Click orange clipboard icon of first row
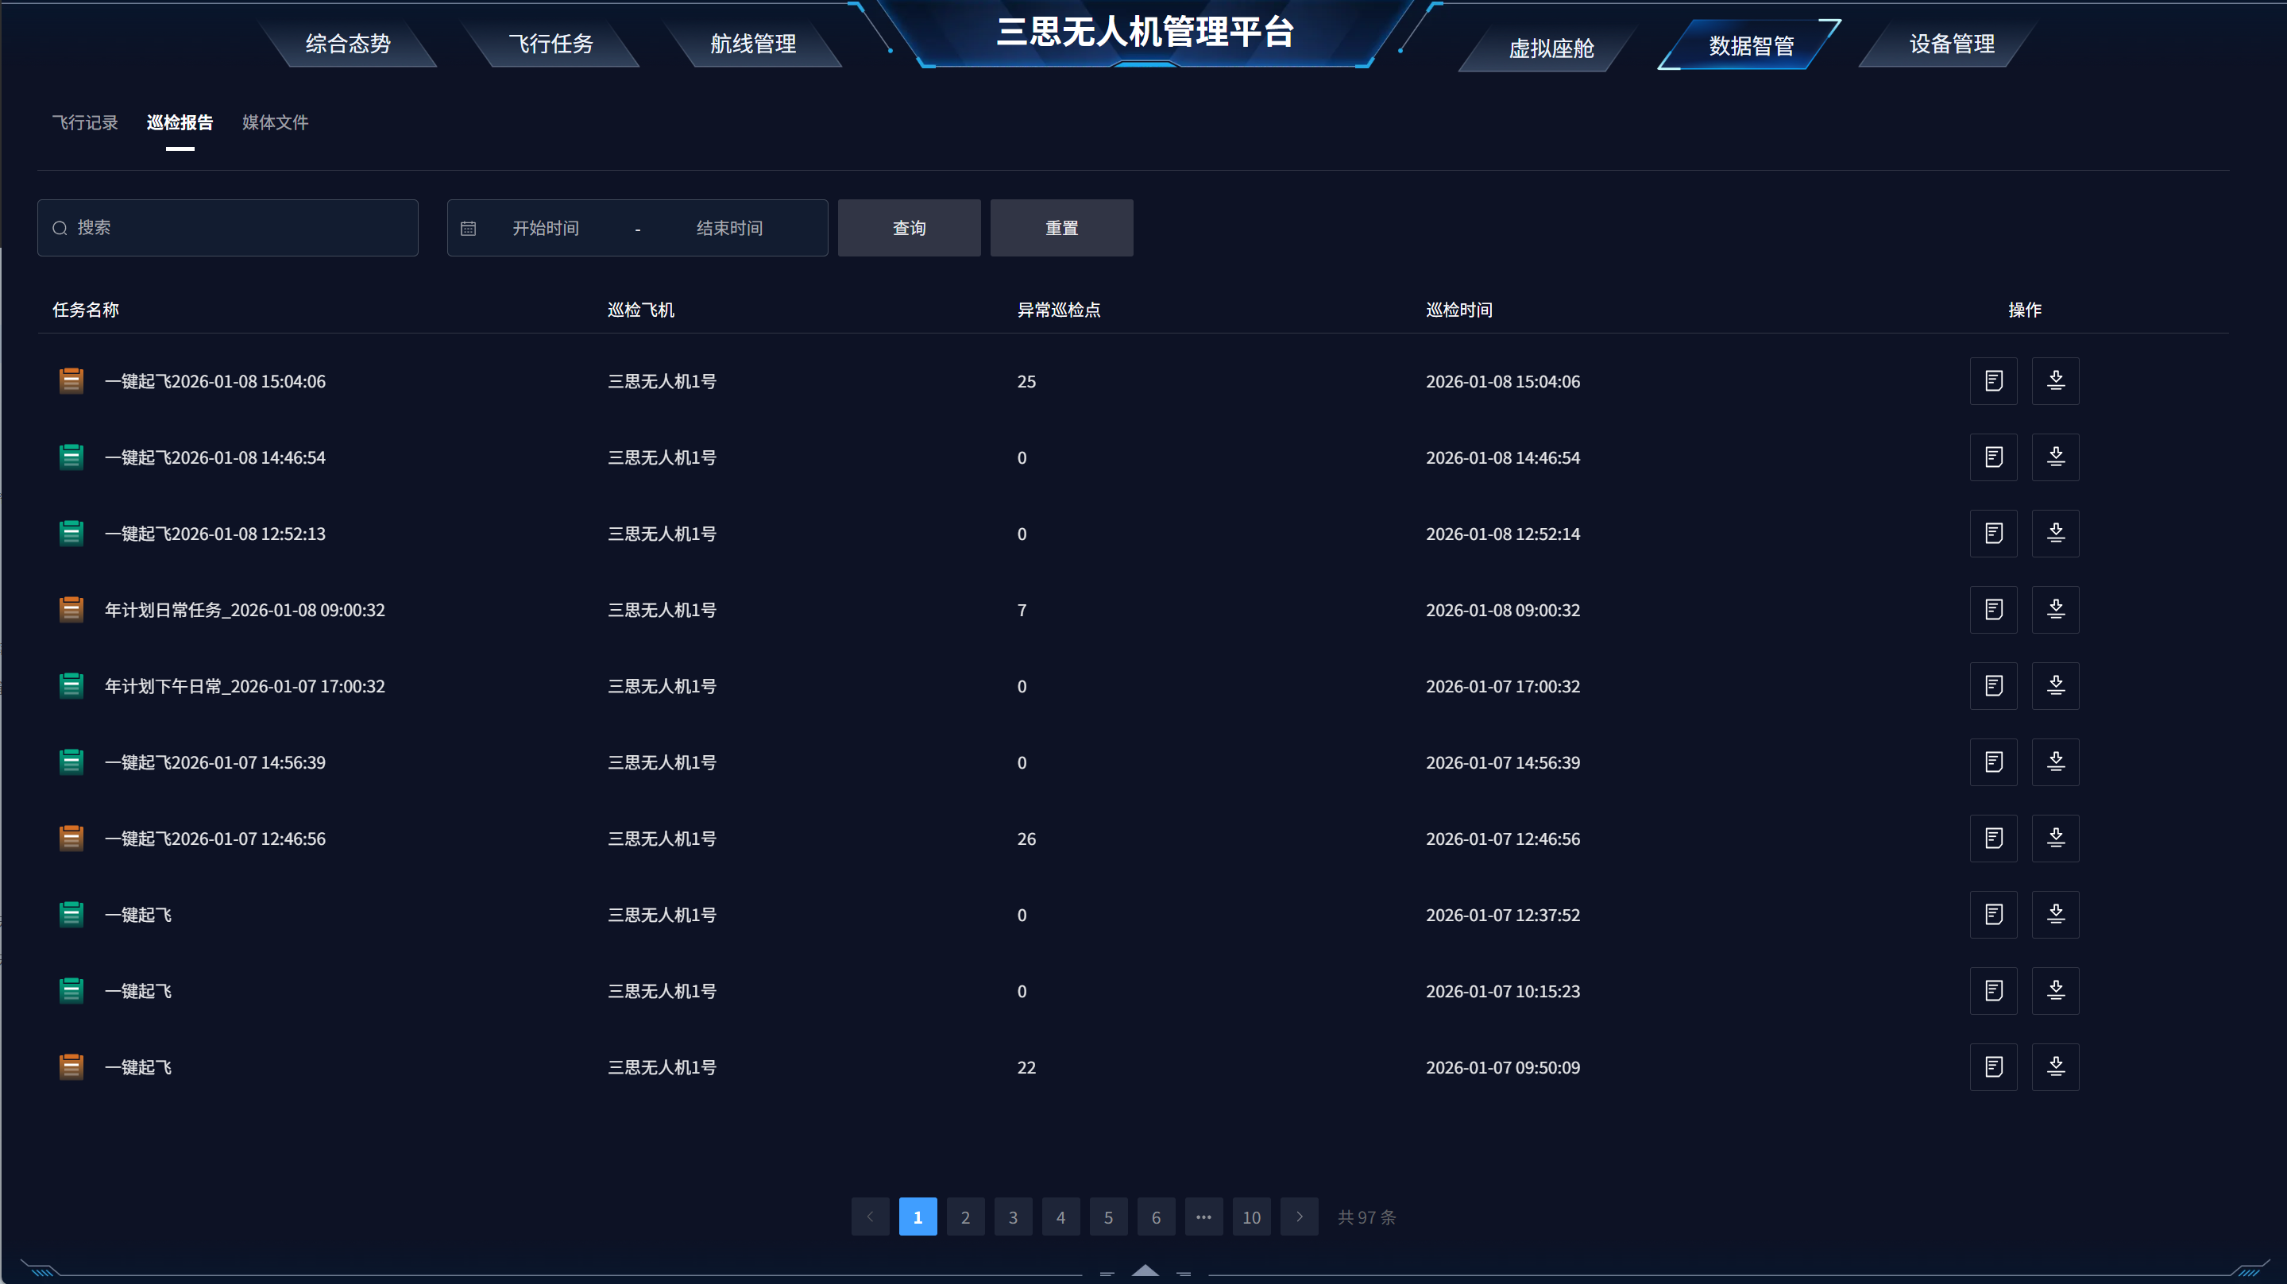 71,380
